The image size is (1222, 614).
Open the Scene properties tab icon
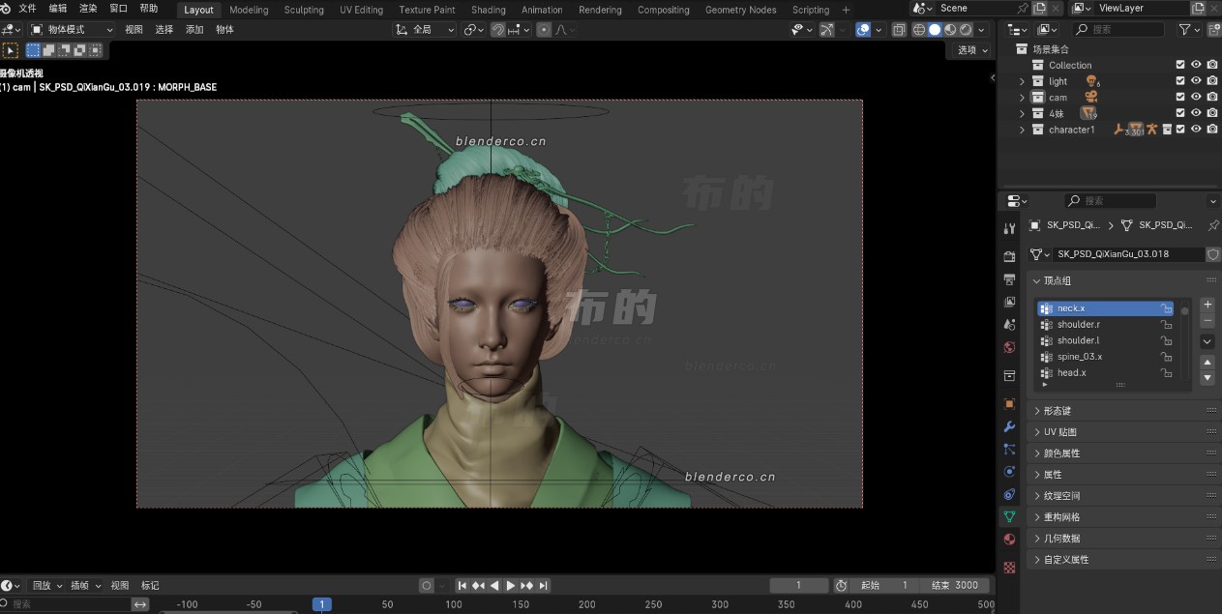coord(1009,325)
